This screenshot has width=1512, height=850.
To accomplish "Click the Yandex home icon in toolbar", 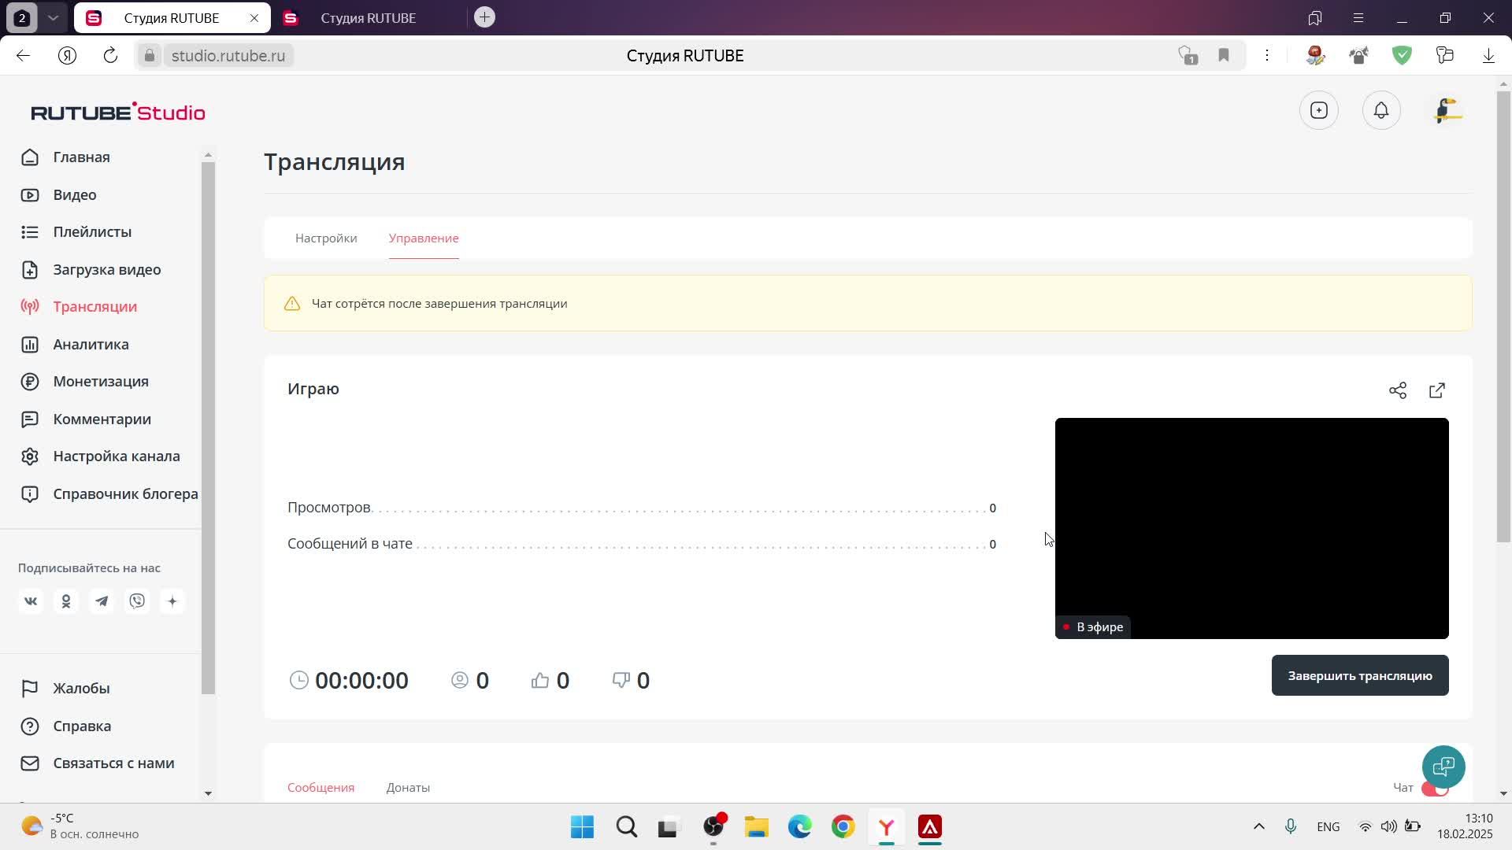I will (67, 56).
